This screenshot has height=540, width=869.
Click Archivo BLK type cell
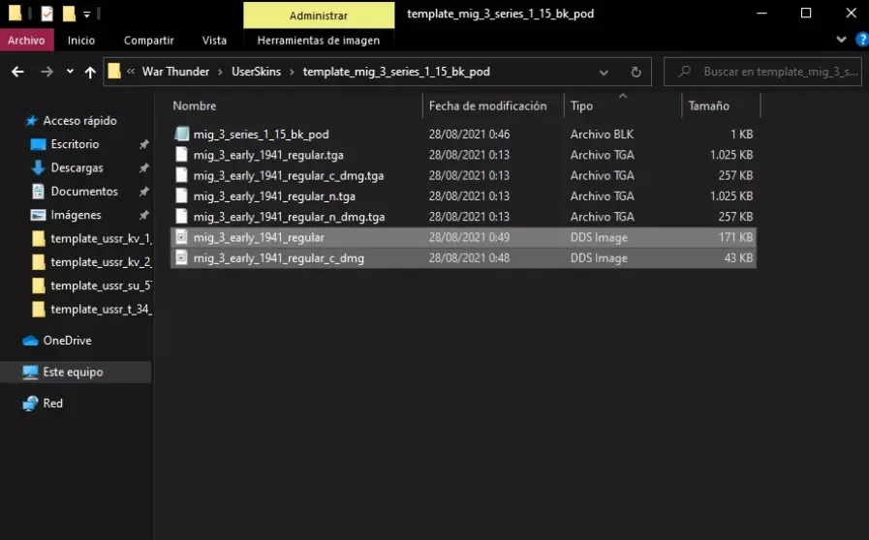pos(602,134)
